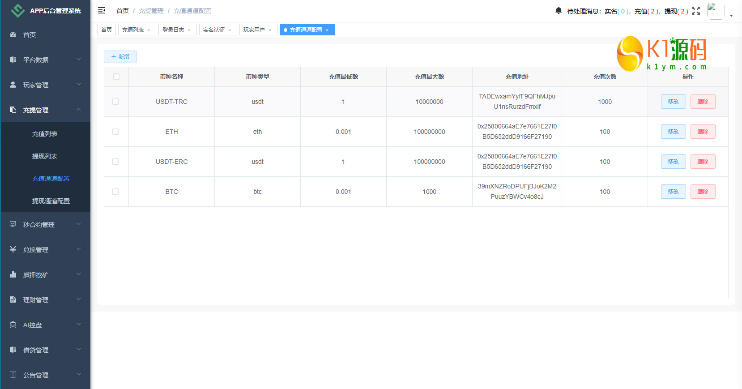The height and width of the screenshot is (389, 742).
Task: Click the 玩家管理 user icon
Action: coord(13,85)
